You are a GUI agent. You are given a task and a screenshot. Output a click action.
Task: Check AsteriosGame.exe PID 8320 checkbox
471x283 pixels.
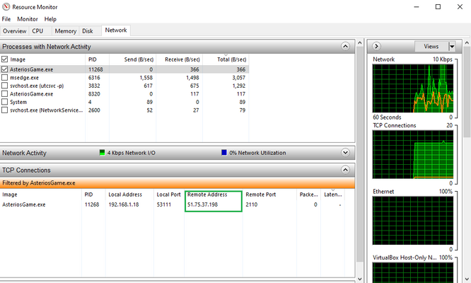pos(4,93)
